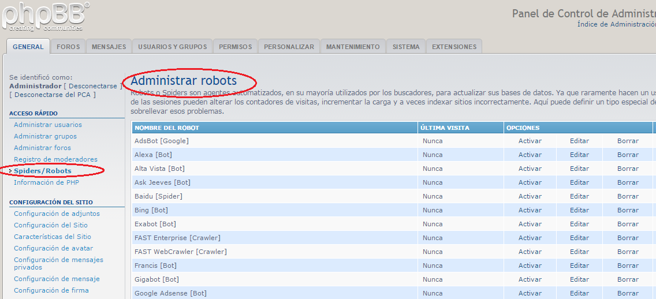Click Activar for Bing [Bot]

(530, 210)
